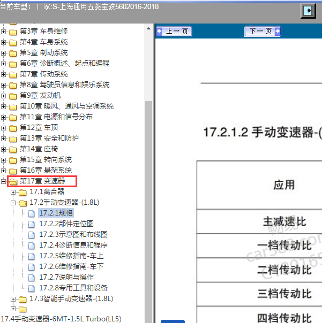Open 17.2.3示意图和布线图 page
The image size is (322, 323).
(73, 234)
